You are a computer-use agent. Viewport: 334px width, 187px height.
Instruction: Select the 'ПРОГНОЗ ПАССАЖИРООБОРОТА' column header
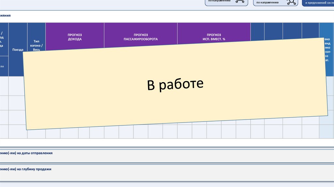pos(141,35)
